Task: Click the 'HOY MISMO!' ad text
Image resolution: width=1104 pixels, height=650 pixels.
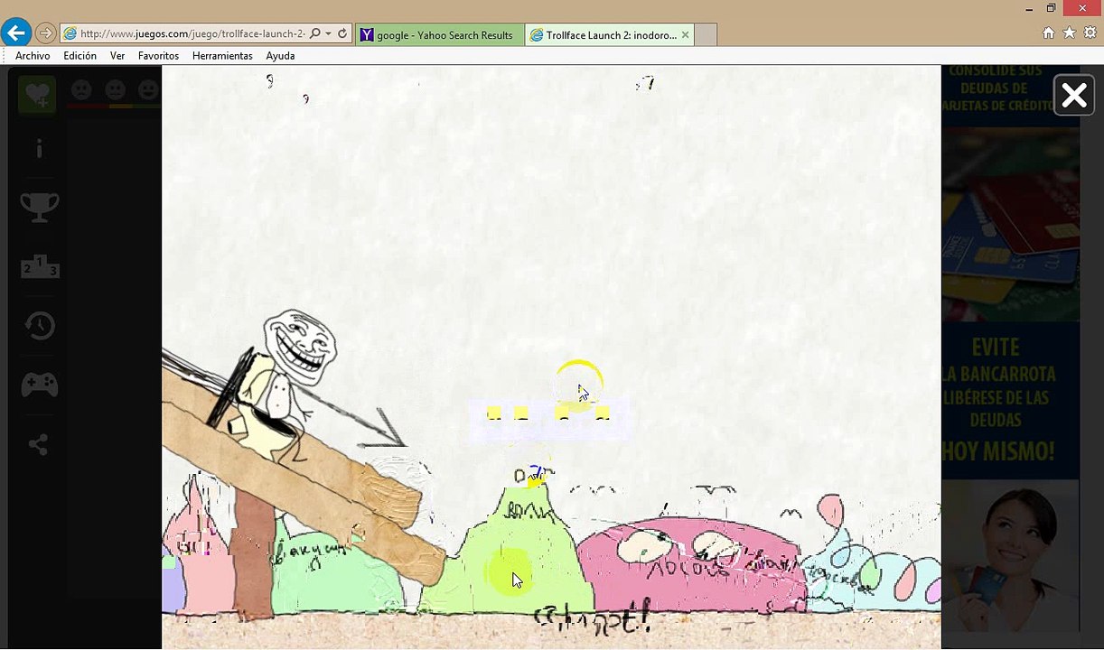Action: 997,450
